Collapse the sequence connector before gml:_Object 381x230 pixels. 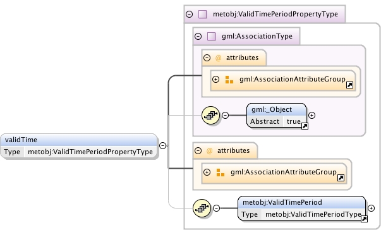(x=225, y=115)
